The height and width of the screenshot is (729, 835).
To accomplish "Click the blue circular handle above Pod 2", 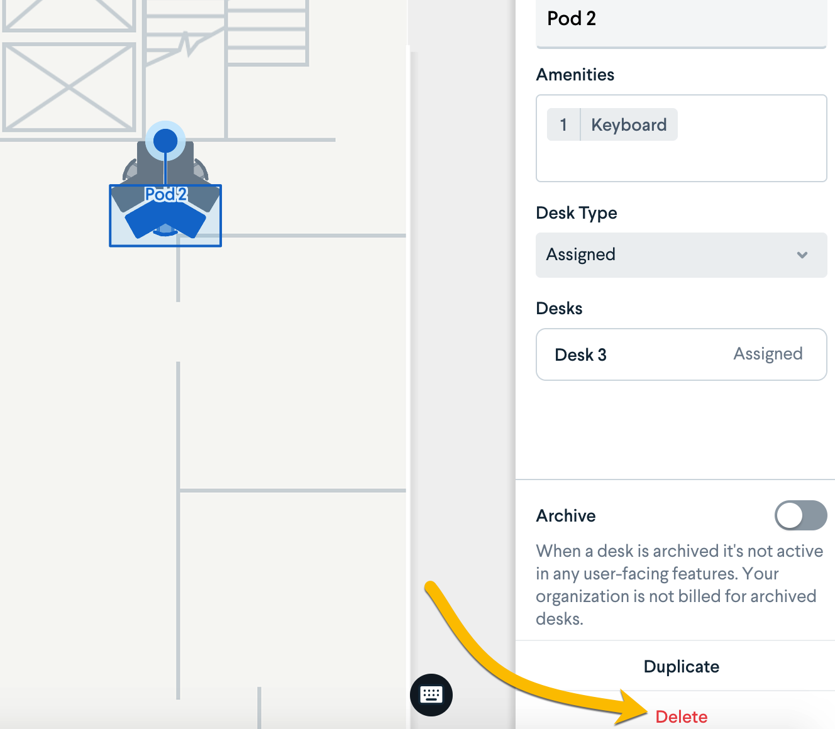I will click(x=165, y=140).
